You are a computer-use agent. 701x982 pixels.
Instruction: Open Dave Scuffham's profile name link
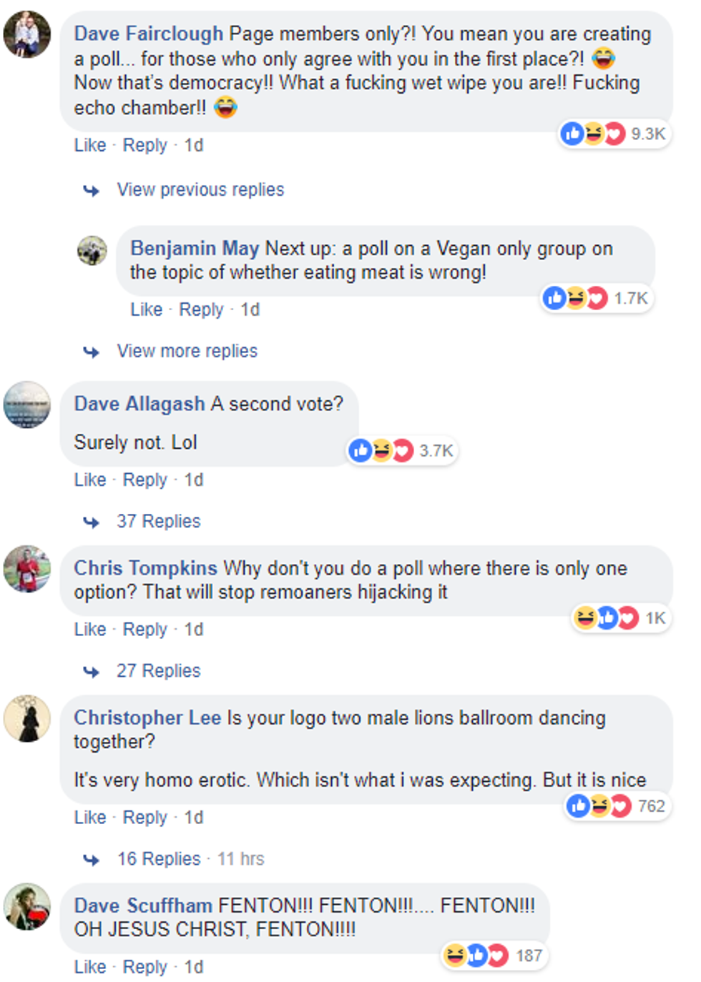coord(143,906)
